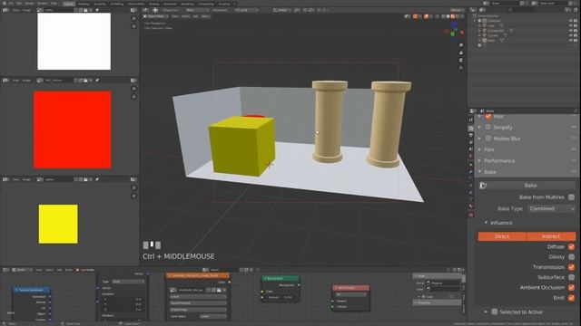The height and width of the screenshot is (326, 581).
Task: Expand the Selected to Active subpanel
Action: 486,312
